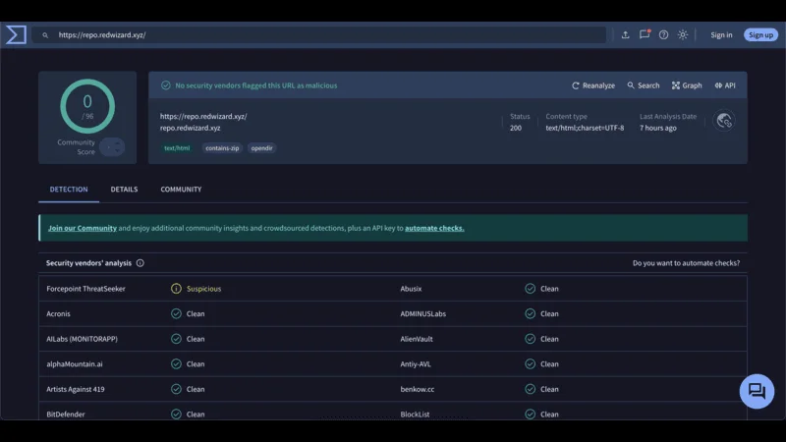This screenshot has height=442, width=786.
Task: Click the upload file icon
Action: 625,34
